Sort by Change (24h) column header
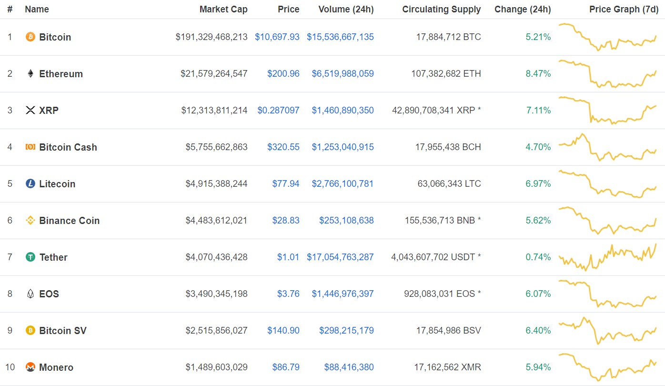The width and height of the screenshot is (665, 386). pyautogui.click(x=523, y=9)
